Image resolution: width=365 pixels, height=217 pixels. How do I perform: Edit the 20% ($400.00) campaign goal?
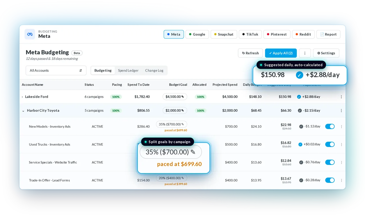(172, 178)
